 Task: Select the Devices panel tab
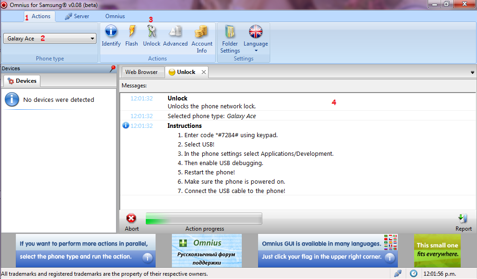pos(22,81)
